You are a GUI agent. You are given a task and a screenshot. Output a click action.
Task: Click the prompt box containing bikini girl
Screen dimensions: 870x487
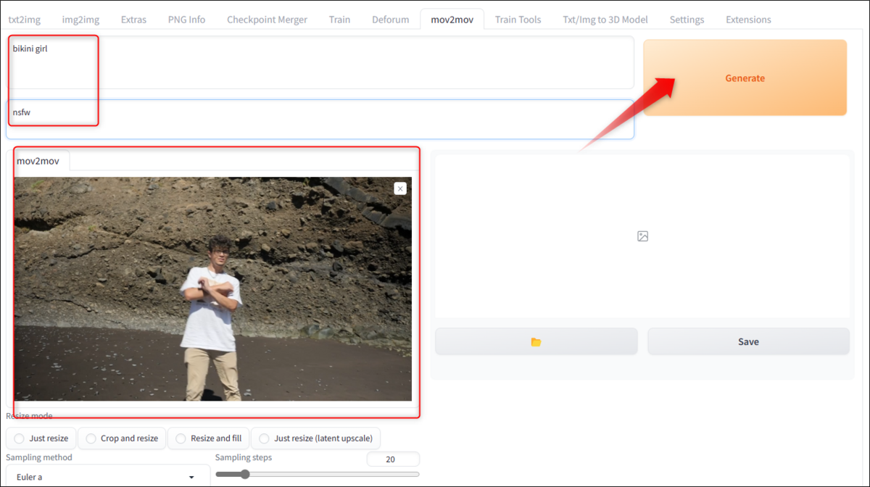319,63
